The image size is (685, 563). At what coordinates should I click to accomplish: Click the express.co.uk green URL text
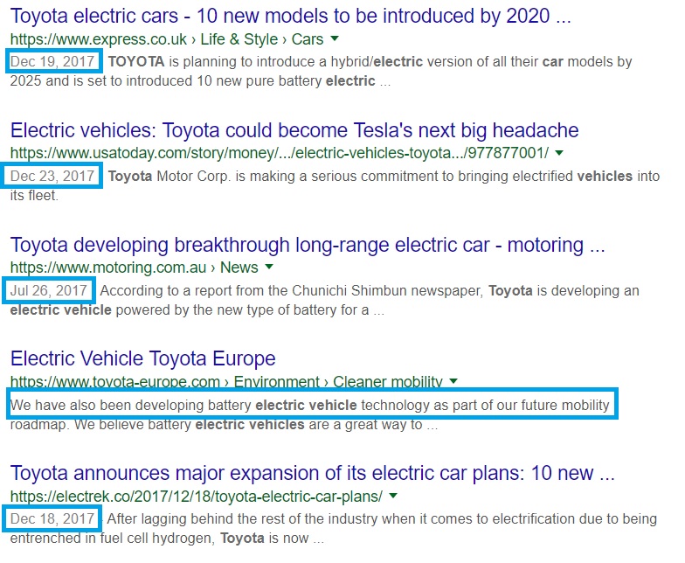click(166, 39)
